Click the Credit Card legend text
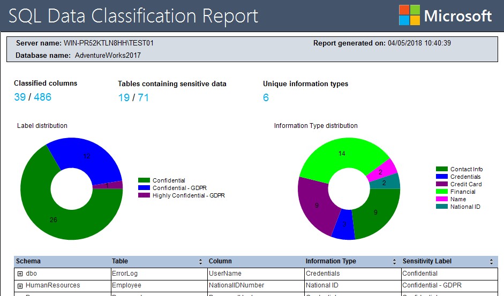The height and width of the screenshot is (296, 504). (x=466, y=184)
